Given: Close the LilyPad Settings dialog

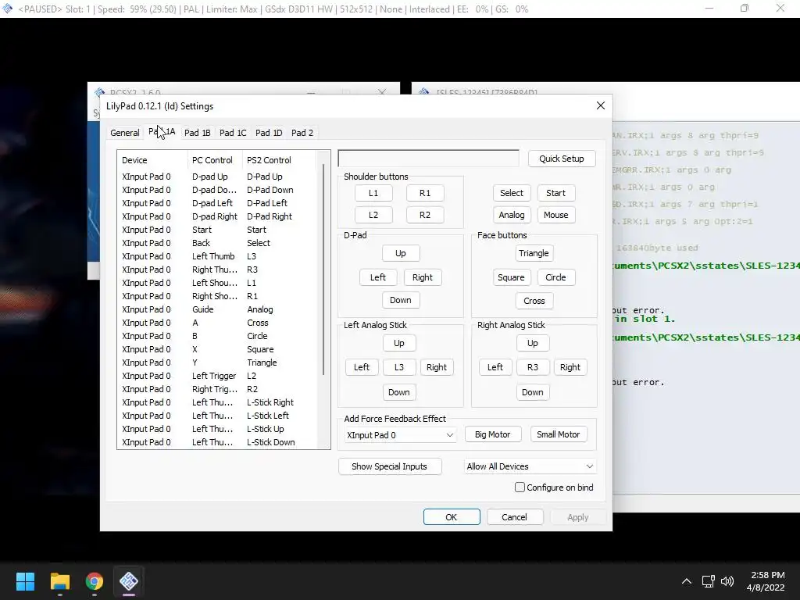Looking at the screenshot, I should 601,105.
